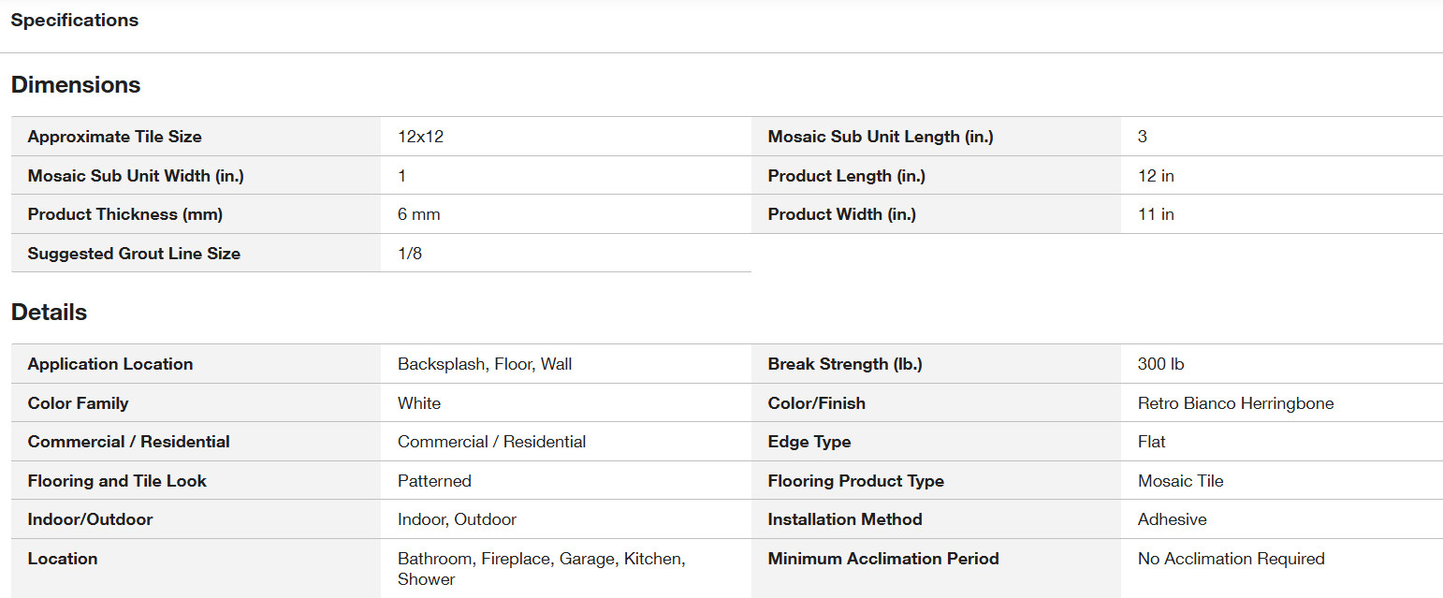The height and width of the screenshot is (598, 1443).
Task: Click the Color Family White value
Action: [419, 403]
